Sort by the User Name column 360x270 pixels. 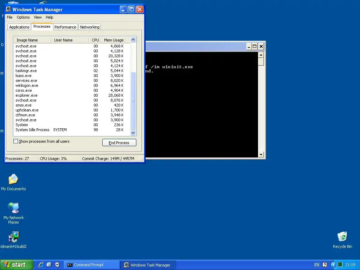pos(70,40)
